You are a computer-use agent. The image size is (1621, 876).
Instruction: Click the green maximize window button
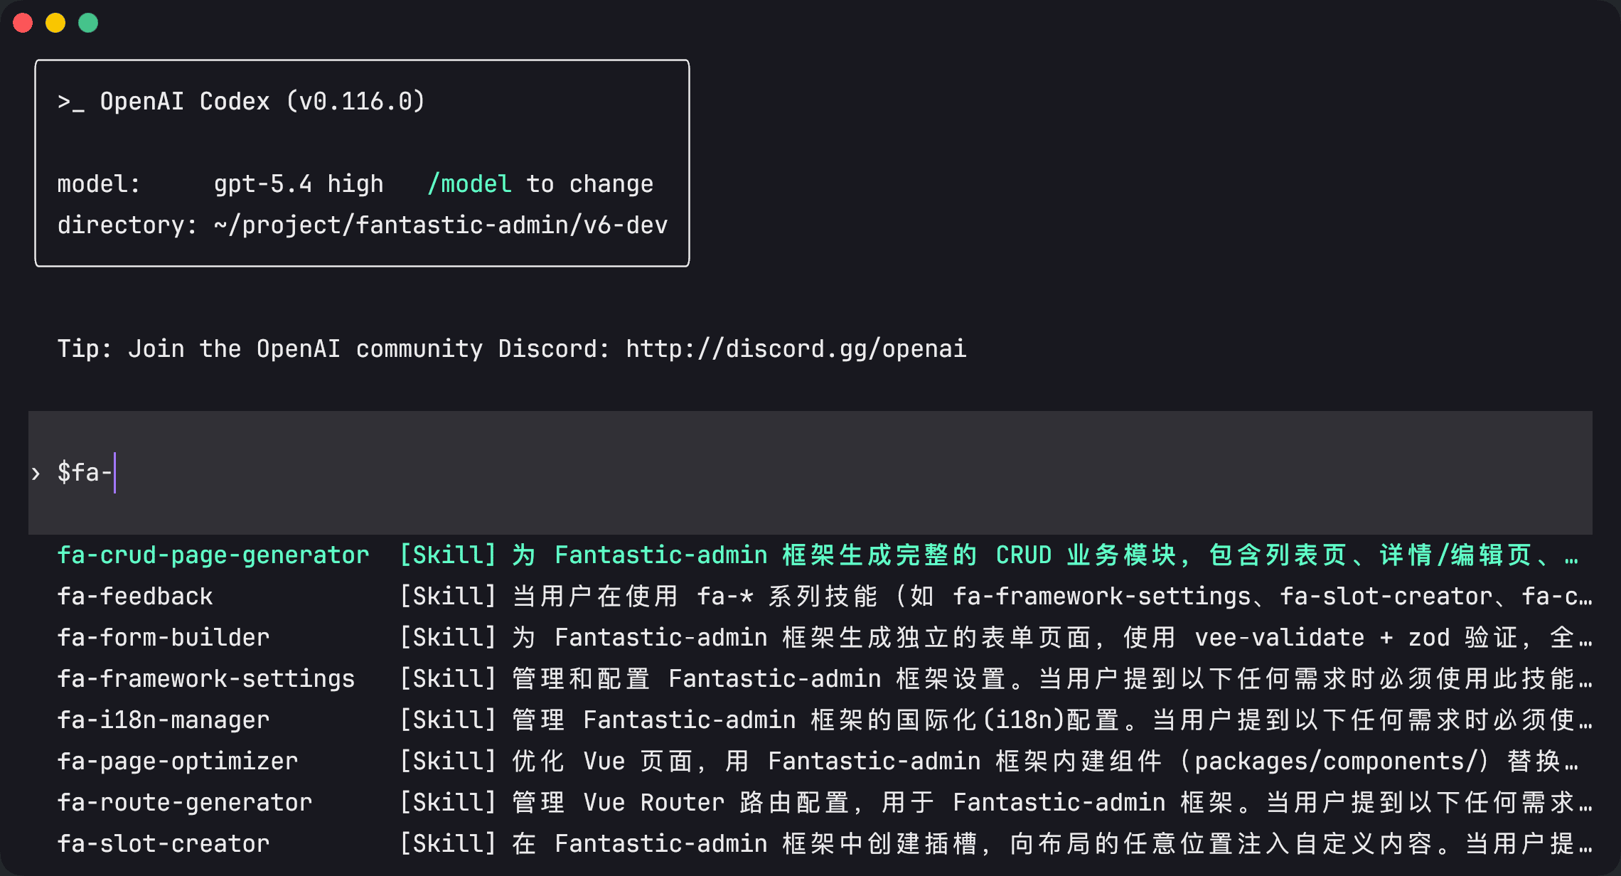pyautogui.click(x=88, y=23)
